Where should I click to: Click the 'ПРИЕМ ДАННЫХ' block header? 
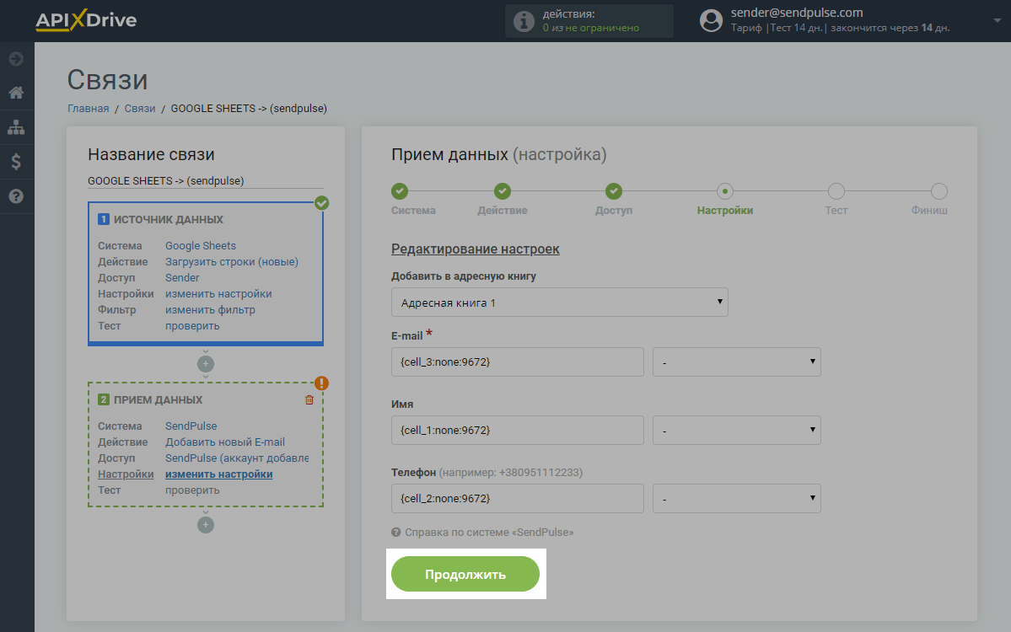158,400
